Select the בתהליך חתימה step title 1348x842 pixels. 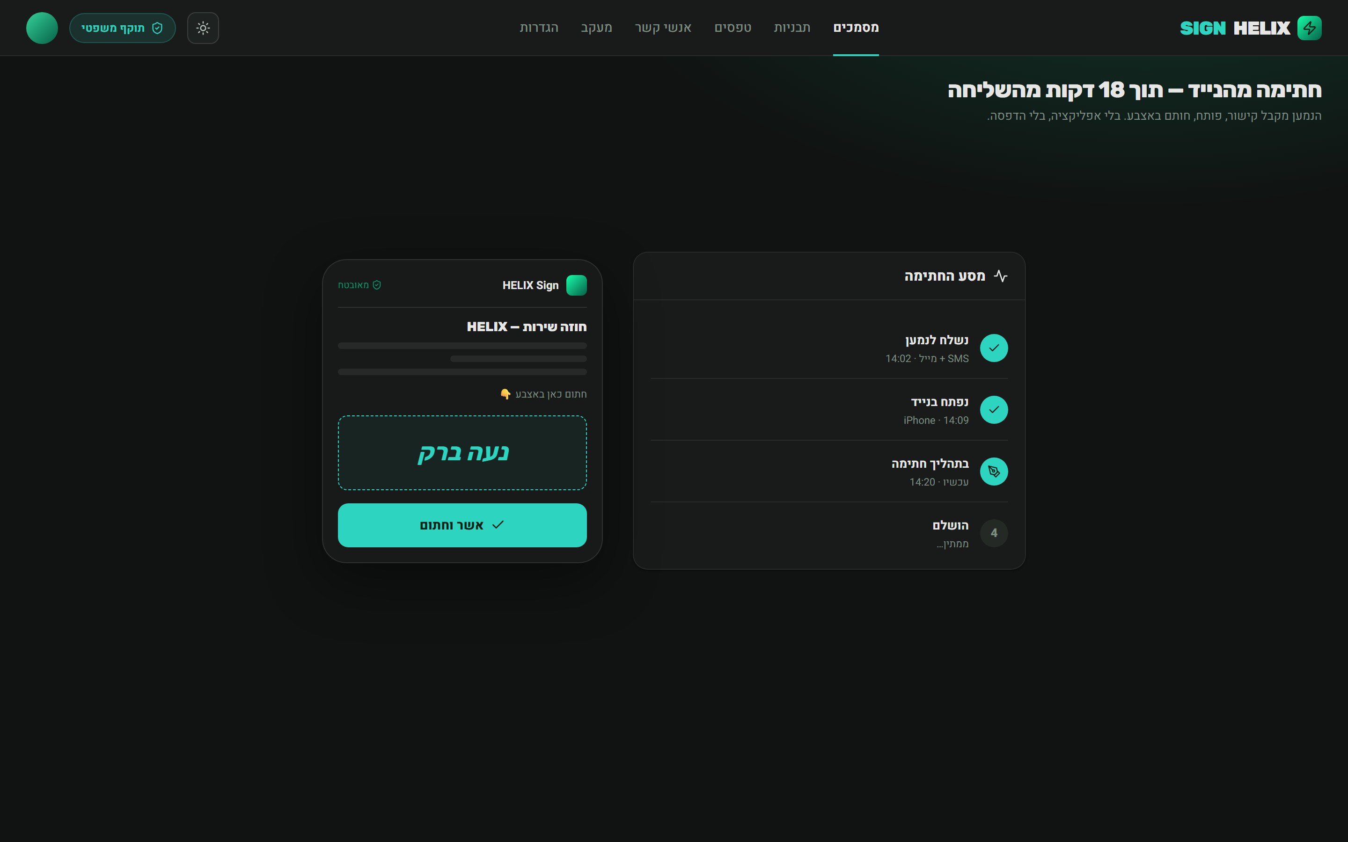tap(930, 464)
